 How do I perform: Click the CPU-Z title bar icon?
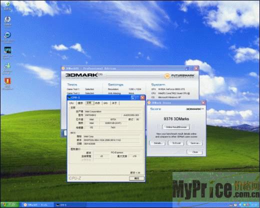pyautogui.click(x=69, y=97)
